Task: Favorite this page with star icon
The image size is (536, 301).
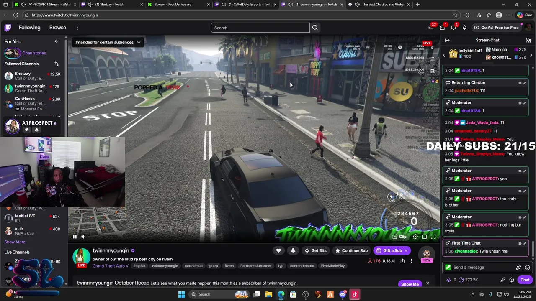Action: click(x=455, y=15)
